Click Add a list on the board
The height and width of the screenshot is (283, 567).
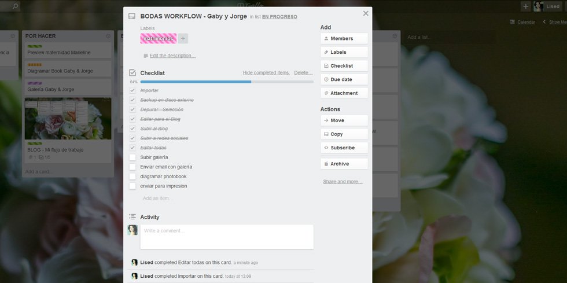tap(419, 37)
